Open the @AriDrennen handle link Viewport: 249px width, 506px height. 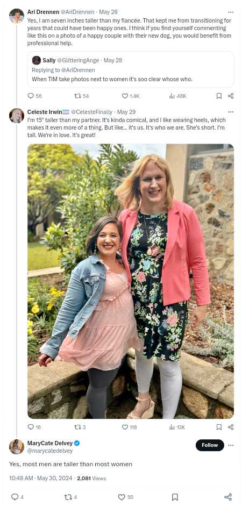tap(78, 12)
